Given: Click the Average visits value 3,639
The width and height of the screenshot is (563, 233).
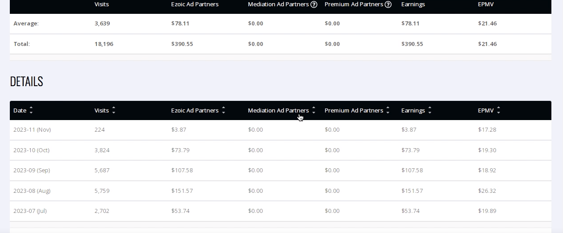Looking at the screenshot, I should point(102,23).
